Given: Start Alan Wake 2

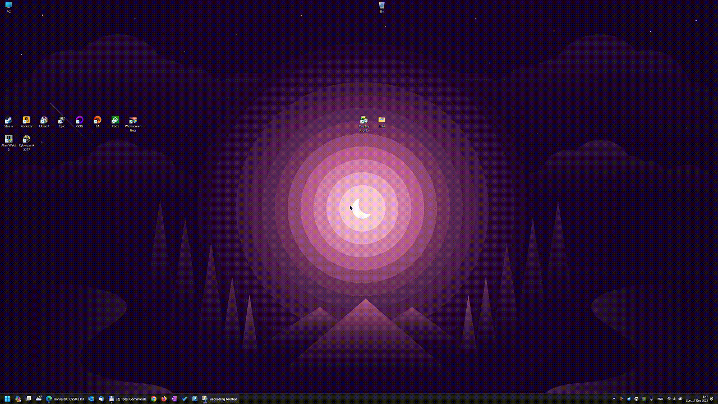Looking at the screenshot, I should pos(8,139).
